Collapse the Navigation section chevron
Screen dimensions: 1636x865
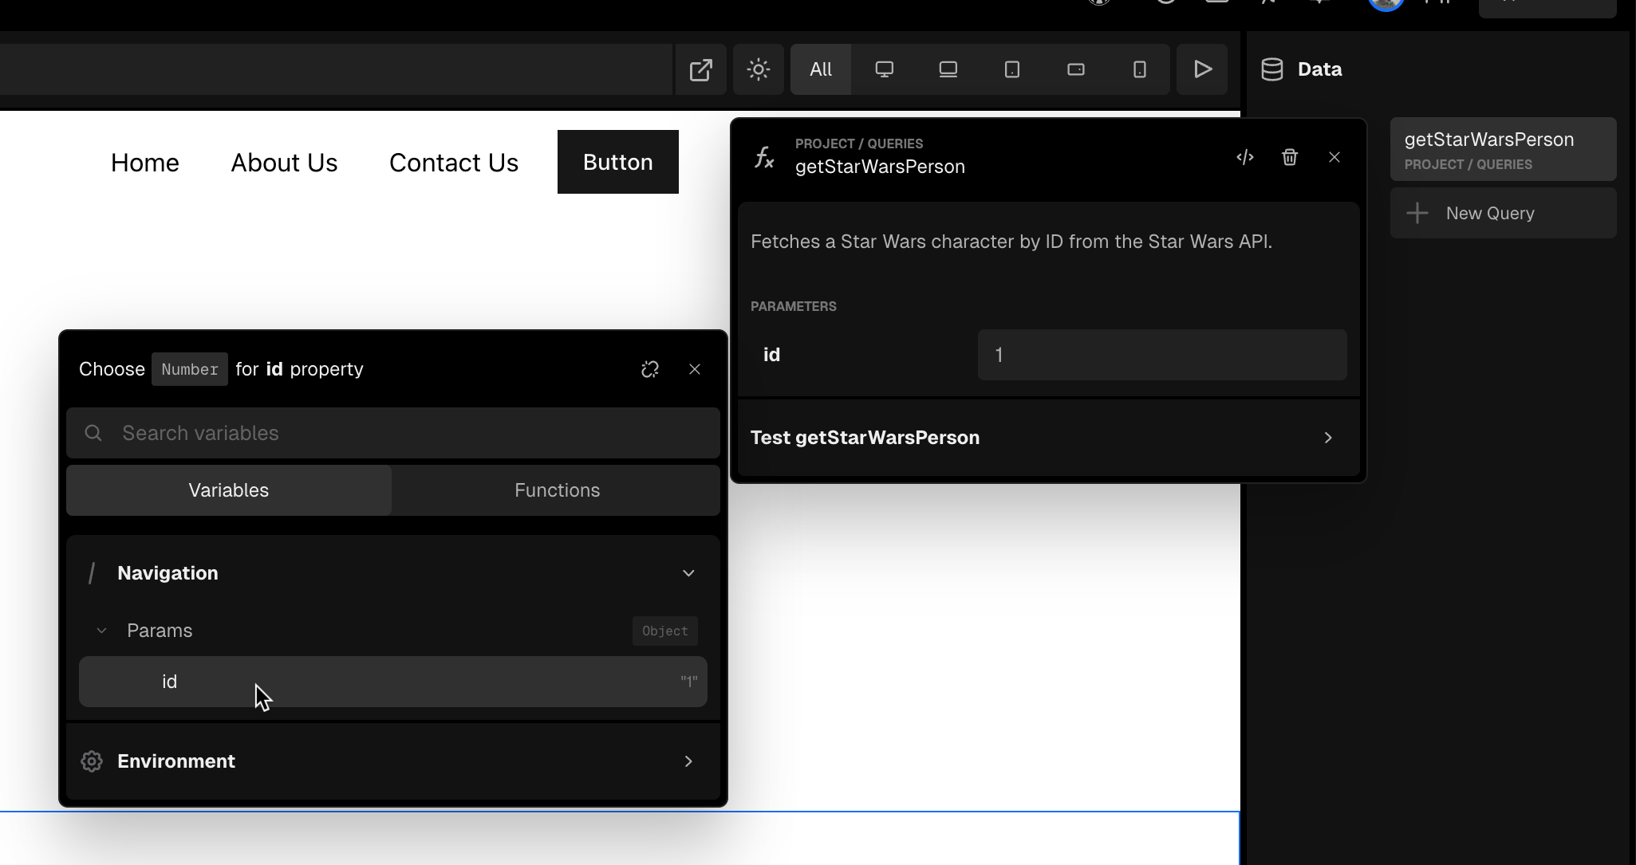(688, 573)
